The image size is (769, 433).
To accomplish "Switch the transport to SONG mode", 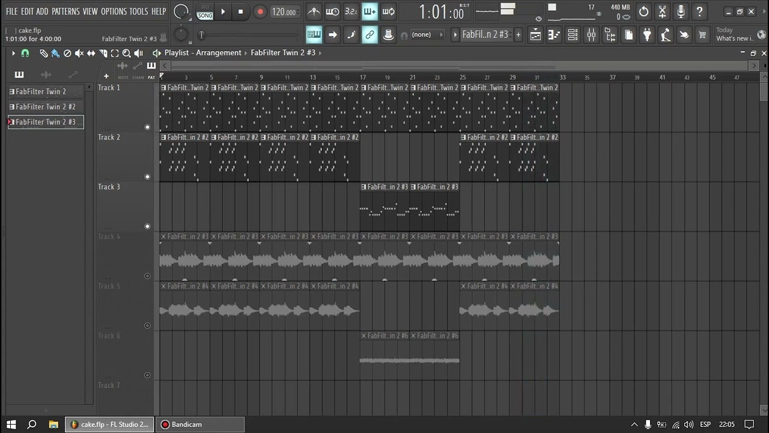I will (x=205, y=16).
